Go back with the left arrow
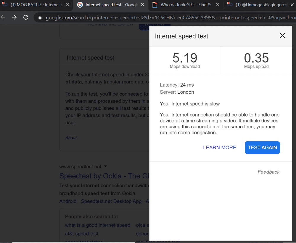The width and height of the screenshot is (296, 243). [x=3, y=17]
